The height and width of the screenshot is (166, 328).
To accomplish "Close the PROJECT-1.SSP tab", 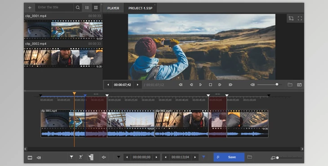I will (x=155, y=4).
